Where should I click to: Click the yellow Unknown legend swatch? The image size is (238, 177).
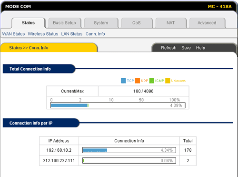[168, 81]
